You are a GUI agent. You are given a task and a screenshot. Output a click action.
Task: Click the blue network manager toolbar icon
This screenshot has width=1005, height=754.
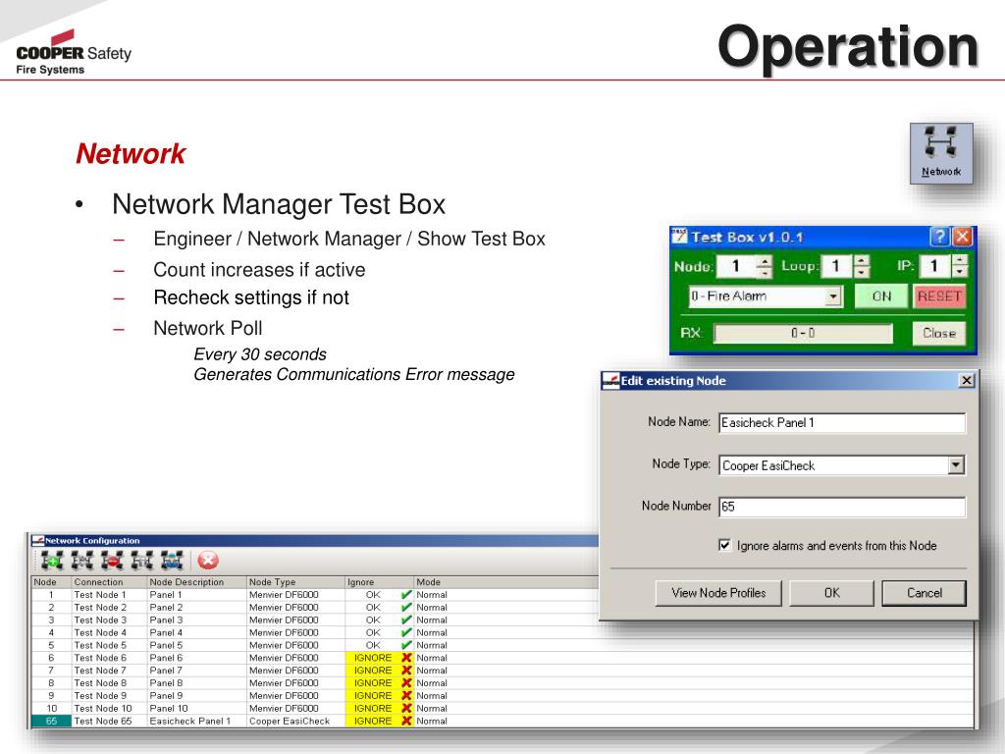[x=172, y=561]
